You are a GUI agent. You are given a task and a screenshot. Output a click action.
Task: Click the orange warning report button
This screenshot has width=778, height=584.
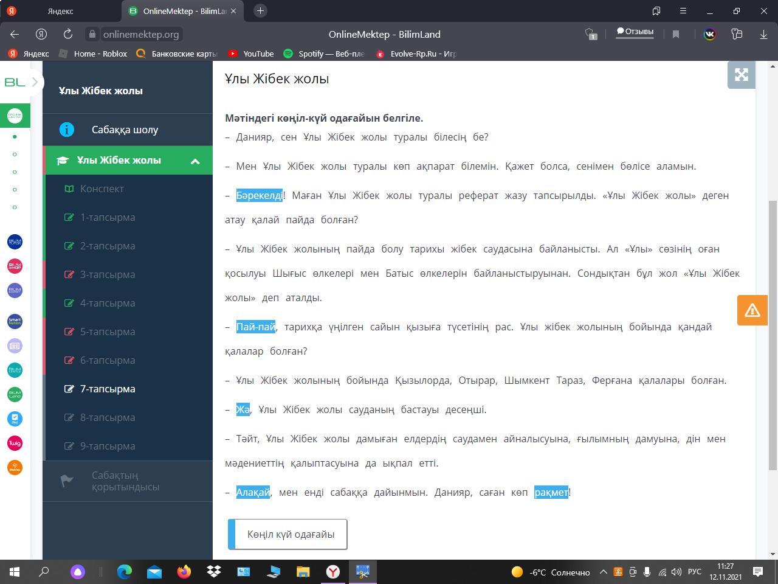(752, 310)
